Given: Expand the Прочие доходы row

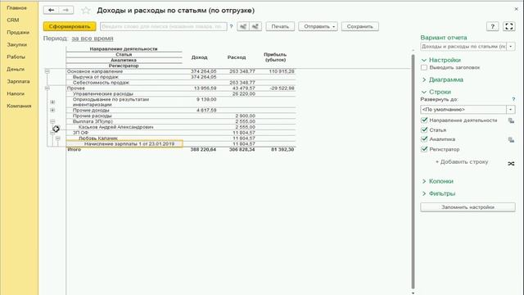Looking at the screenshot, I should point(52,110).
